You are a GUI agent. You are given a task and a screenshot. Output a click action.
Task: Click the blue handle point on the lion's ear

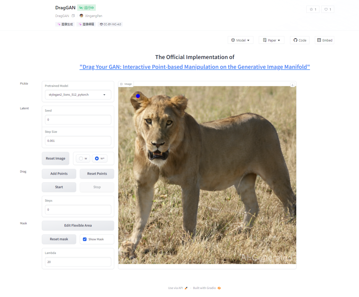(x=138, y=96)
